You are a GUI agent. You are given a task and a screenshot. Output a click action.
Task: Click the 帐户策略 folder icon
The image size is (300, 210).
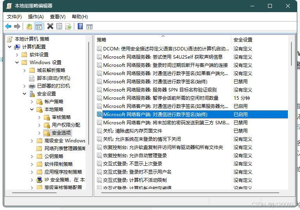[39, 102]
